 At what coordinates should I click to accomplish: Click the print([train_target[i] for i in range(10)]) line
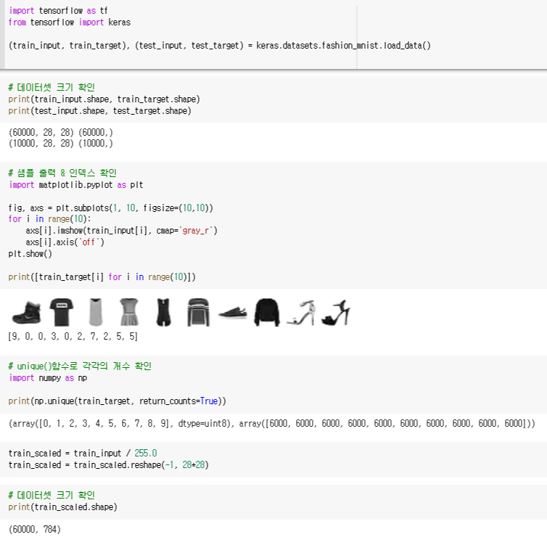tap(102, 277)
